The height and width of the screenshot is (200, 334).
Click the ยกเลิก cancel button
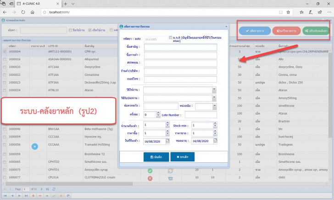(x=182, y=157)
